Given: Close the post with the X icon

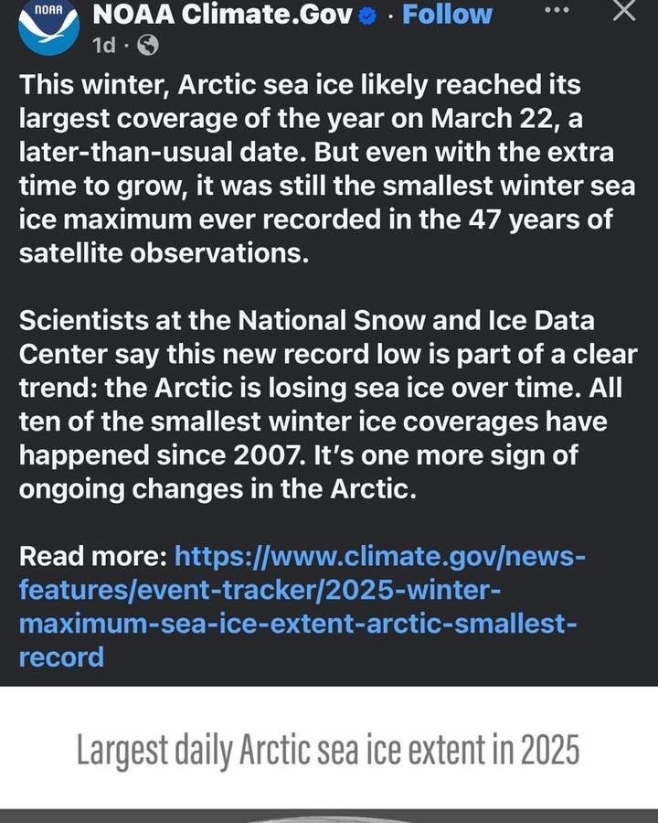Looking at the screenshot, I should coord(624,9).
